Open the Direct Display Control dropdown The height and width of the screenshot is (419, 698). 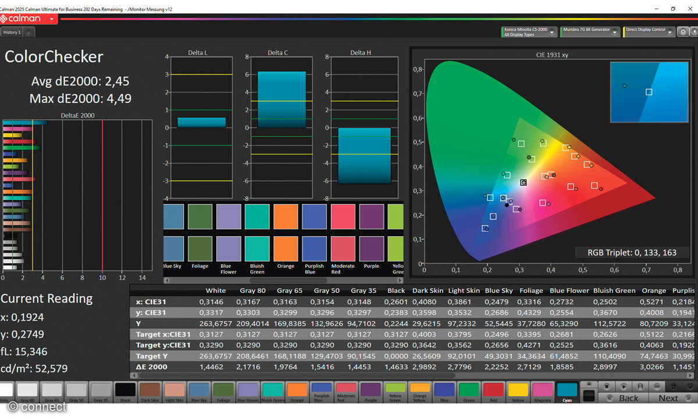(x=649, y=32)
